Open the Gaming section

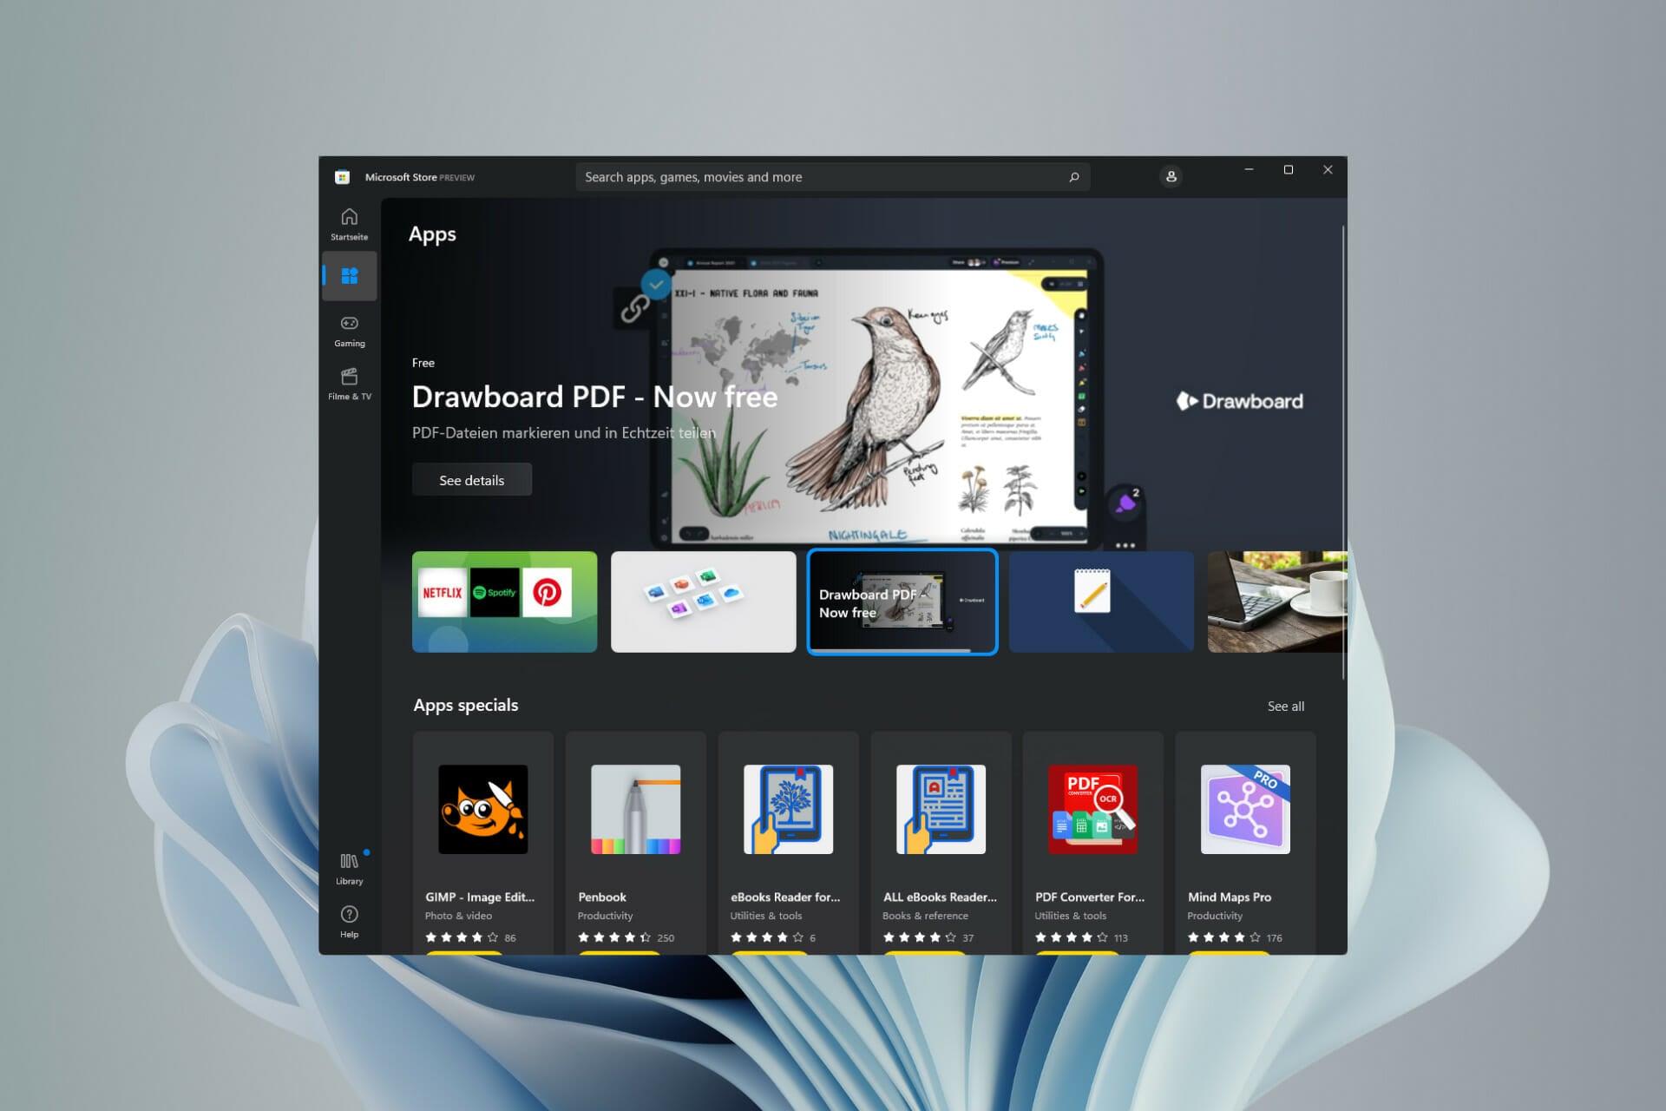pyautogui.click(x=349, y=331)
